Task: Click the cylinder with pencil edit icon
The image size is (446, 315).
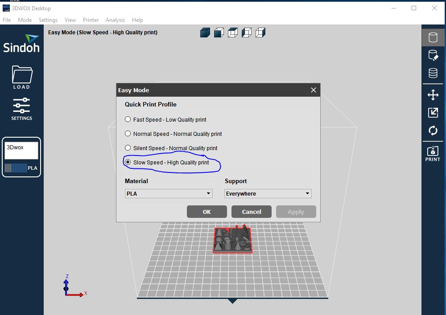Action: 433,55
